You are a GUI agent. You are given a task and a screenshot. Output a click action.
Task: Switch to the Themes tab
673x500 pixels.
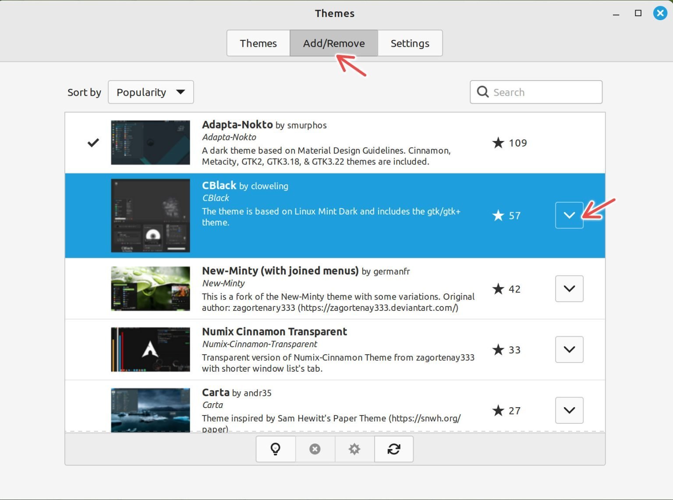click(x=258, y=43)
